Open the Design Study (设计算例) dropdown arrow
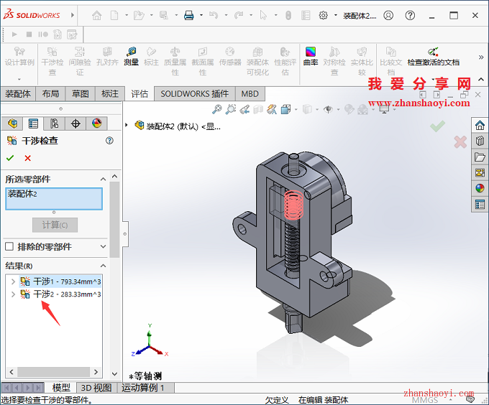 (x=19, y=80)
